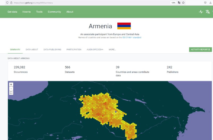The height and width of the screenshot is (140, 213).
Task: Open the 39 Countries and areas link
Action: [132, 71]
